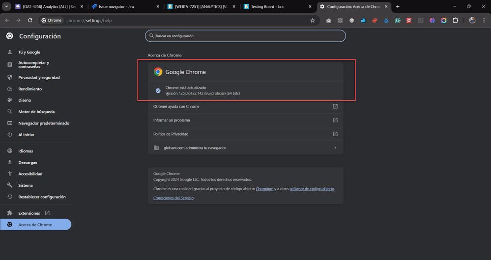The height and width of the screenshot is (260, 491).
Task: Go back to the previous page
Action: coord(7,20)
